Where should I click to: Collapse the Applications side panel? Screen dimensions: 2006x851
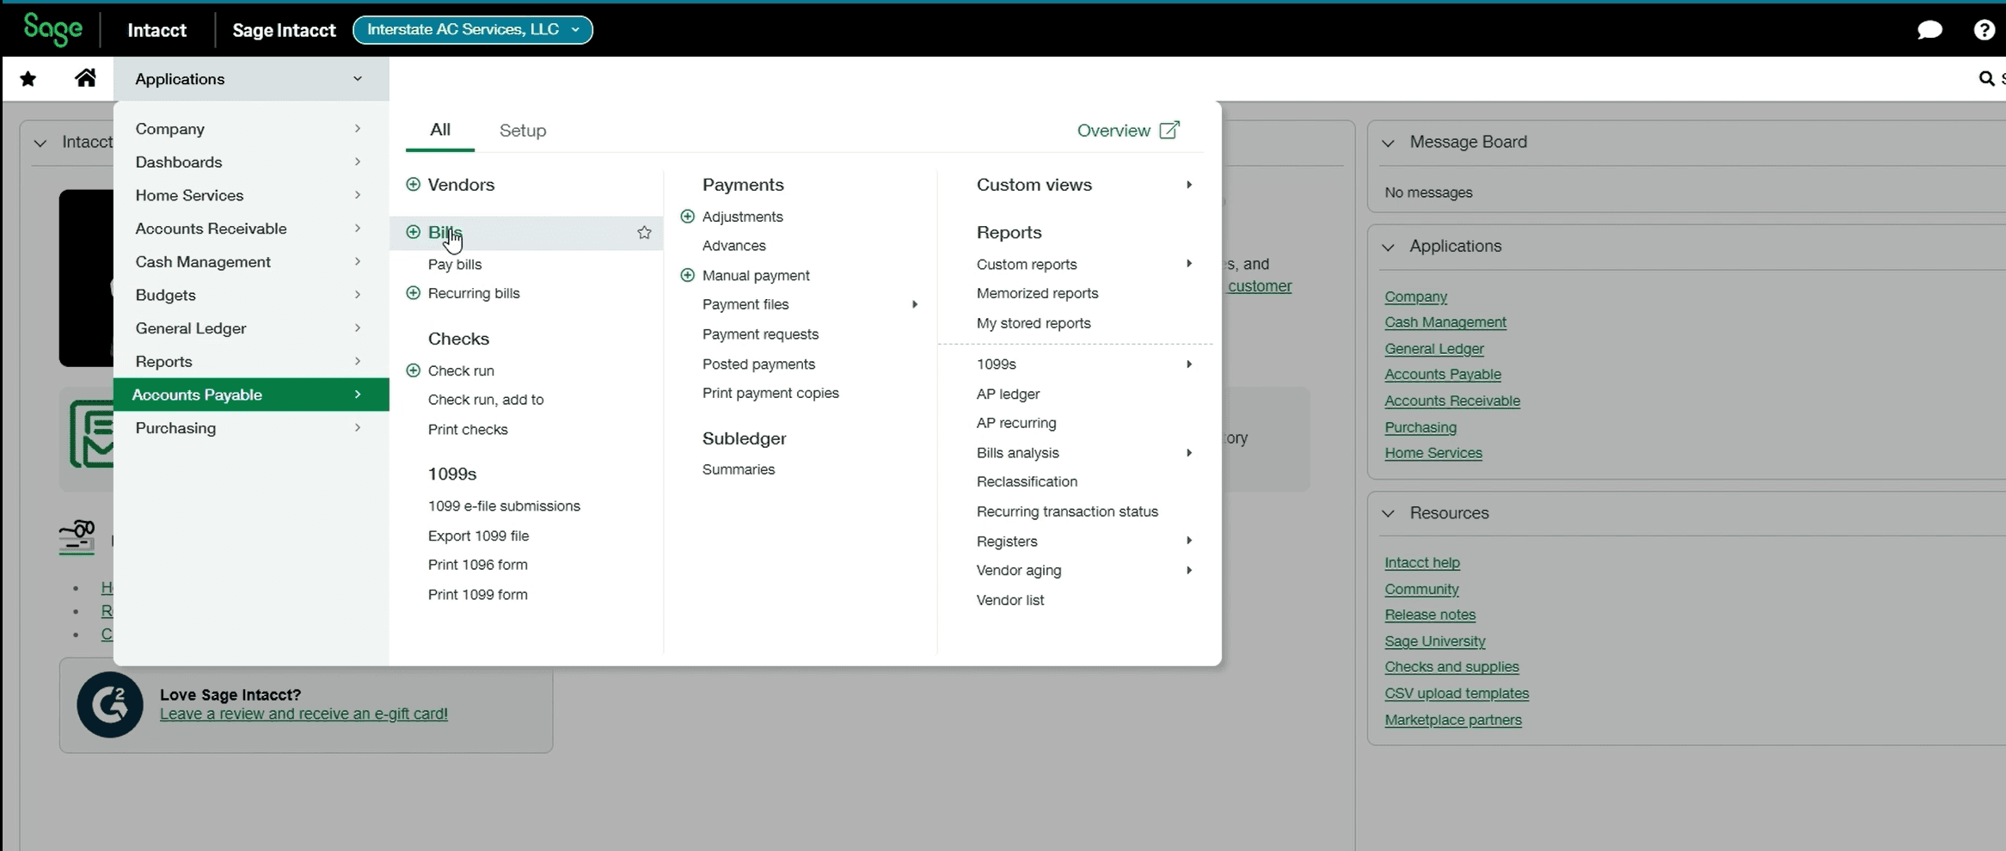coord(1388,247)
